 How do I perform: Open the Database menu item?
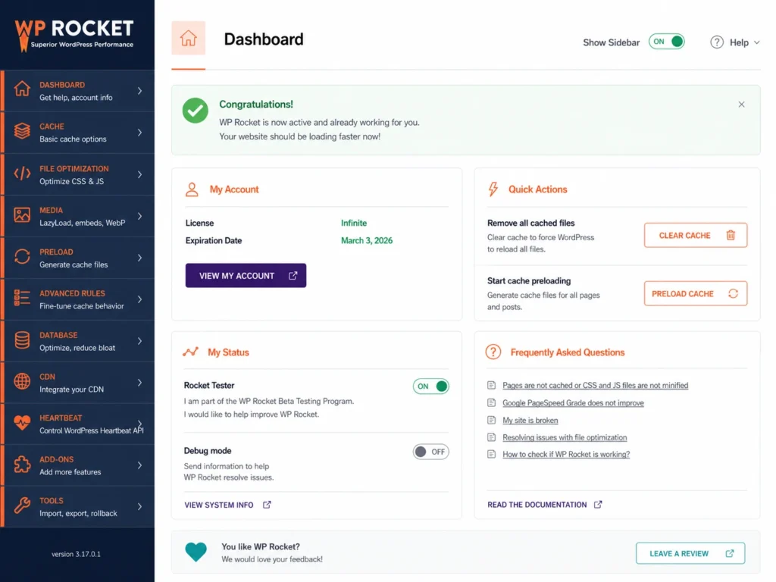click(78, 341)
